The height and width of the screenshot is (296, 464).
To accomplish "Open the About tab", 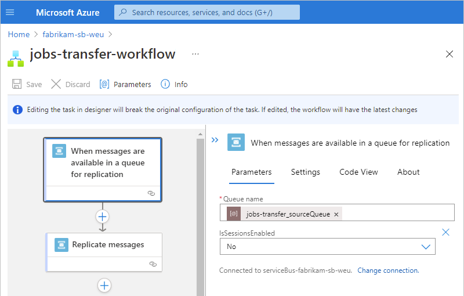I will pyautogui.click(x=408, y=172).
